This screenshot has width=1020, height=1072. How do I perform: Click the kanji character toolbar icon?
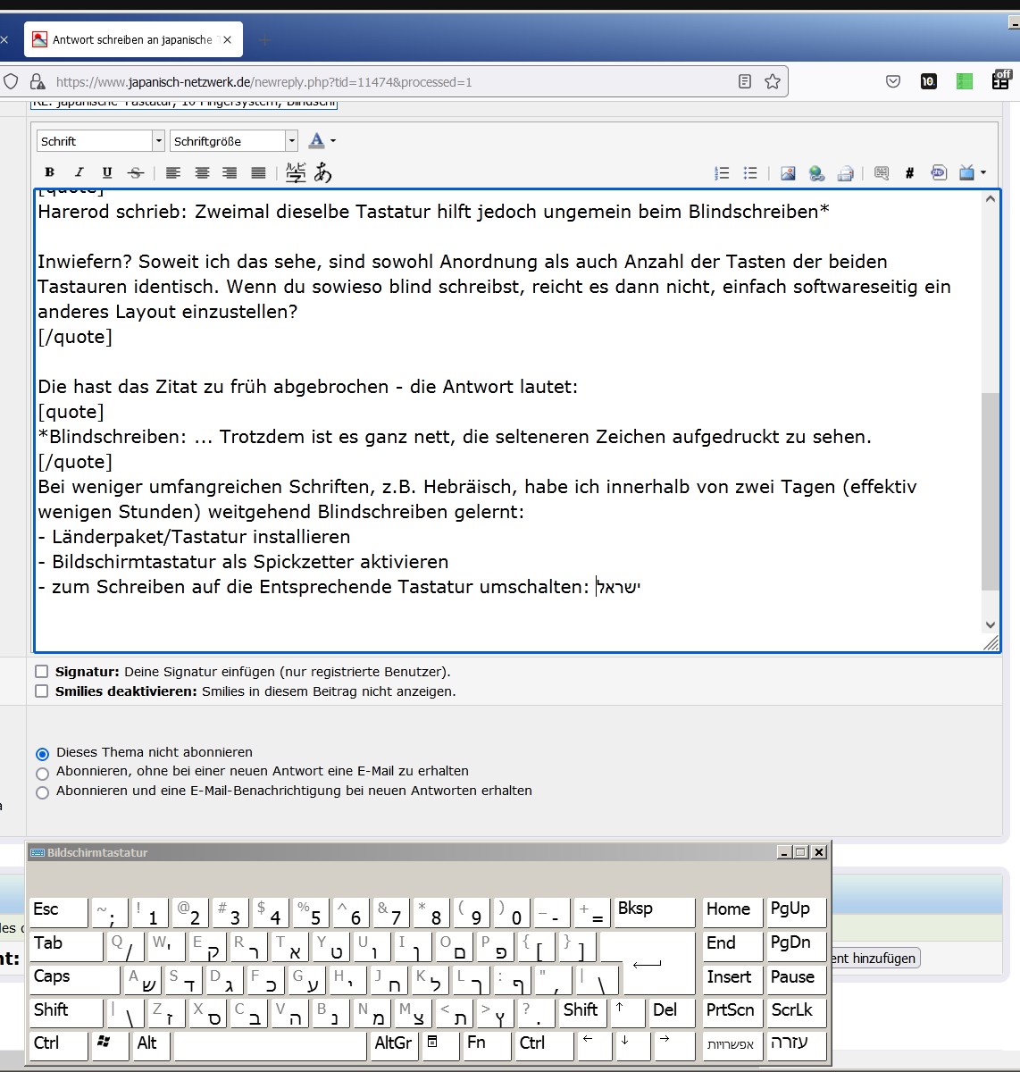coord(296,172)
